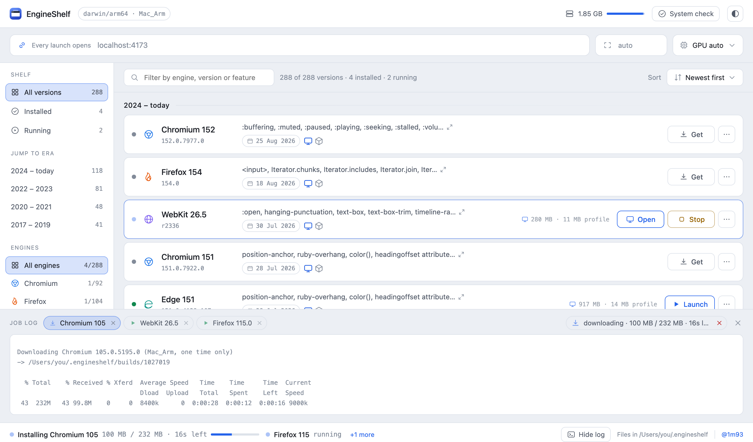
Task: Expand the Chromium 151 feature list
Action: pyautogui.click(x=461, y=254)
